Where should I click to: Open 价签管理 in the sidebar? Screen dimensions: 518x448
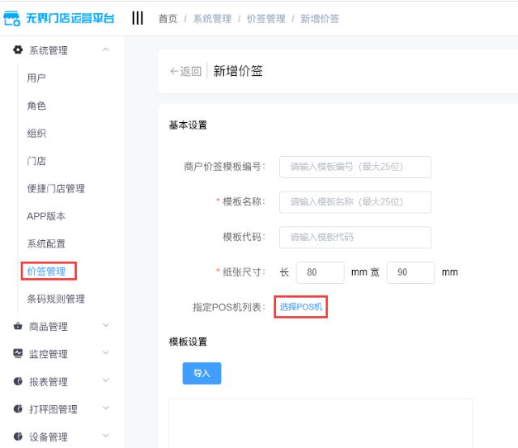(x=47, y=272)
